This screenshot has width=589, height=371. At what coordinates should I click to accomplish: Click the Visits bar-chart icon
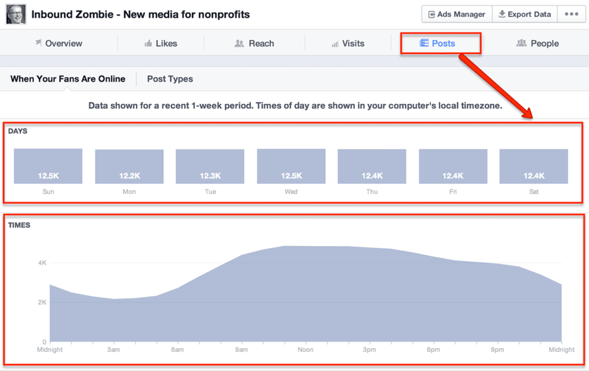click(x=334, y=43)
